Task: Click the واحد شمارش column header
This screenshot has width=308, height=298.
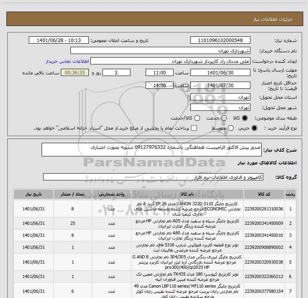Action: [x=111, y=194]
